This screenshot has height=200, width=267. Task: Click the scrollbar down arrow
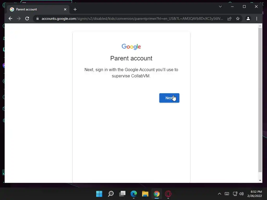coord(260,180)
